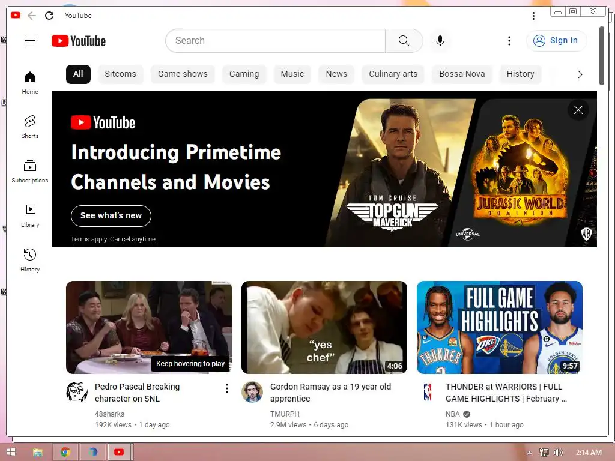The width and height of the screenshot is (615, 461).
Task: Click the YouTube app icon in title bar
Action: 16,15
